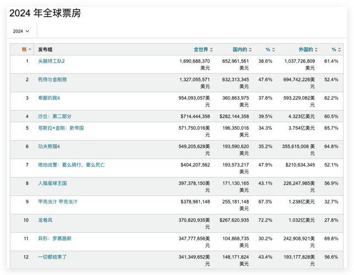
Task: Select domestic value 104,868,735
Action: tap(236, 239)
